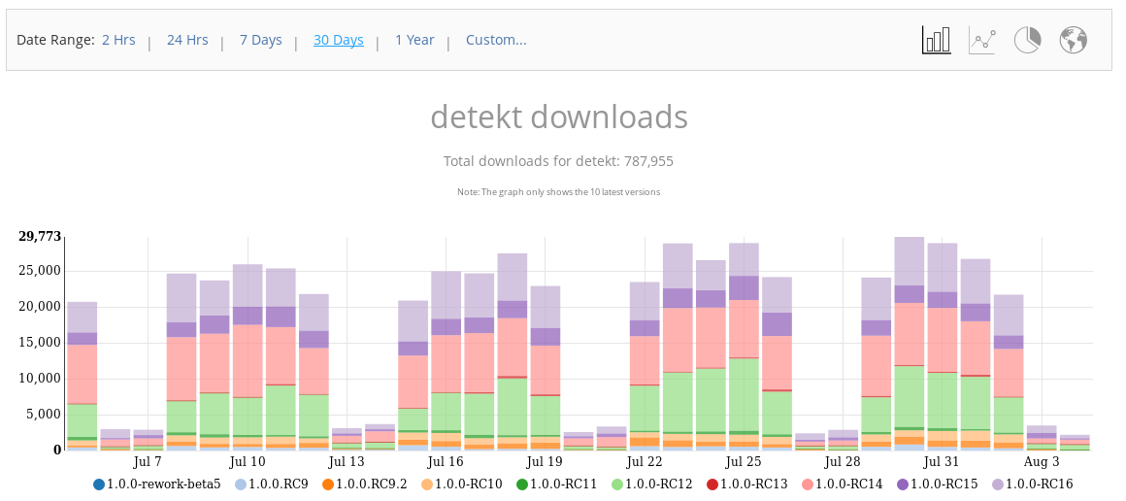Click the 1.0.0-RC15 purple legend marker

tap(903, 484)
